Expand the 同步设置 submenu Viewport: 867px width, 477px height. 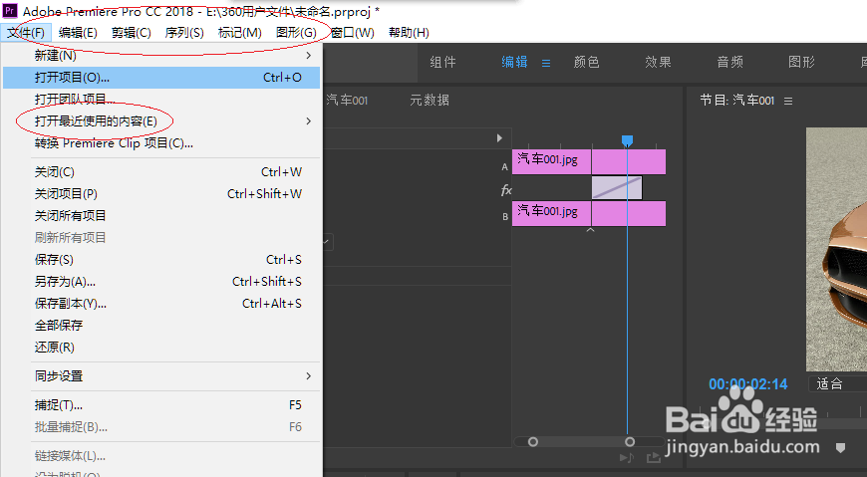(161, 376)
